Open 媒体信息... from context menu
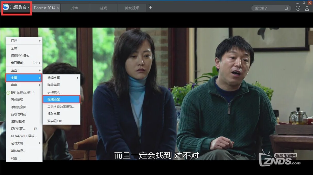 click(24, 151)
